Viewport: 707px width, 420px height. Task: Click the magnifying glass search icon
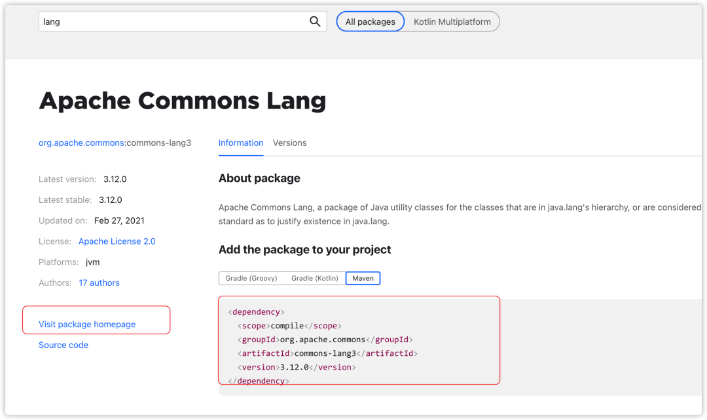315,22
